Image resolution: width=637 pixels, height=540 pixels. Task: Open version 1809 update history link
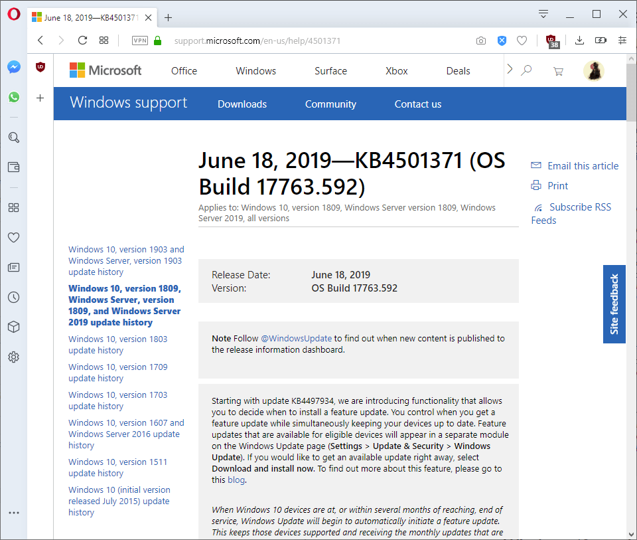[125, 306]
